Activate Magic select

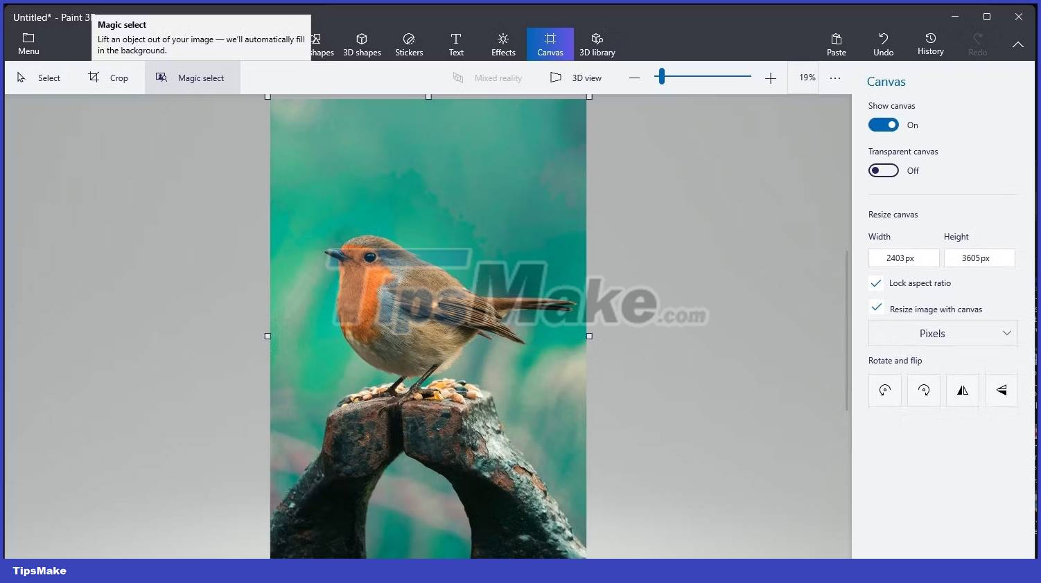(192, 78)
